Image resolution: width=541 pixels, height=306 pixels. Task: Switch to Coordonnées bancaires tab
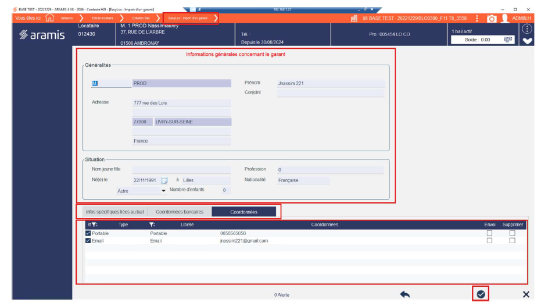pos(180,212)
